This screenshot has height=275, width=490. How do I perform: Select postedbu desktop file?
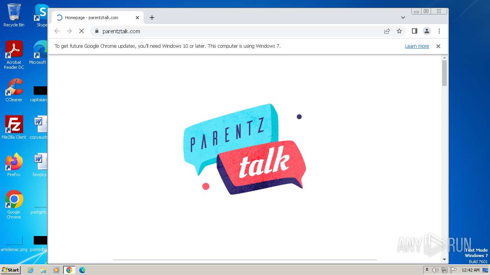pos(39,243)
